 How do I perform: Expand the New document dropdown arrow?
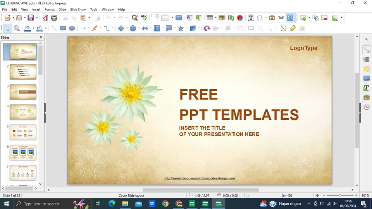(x=13, y=18)
